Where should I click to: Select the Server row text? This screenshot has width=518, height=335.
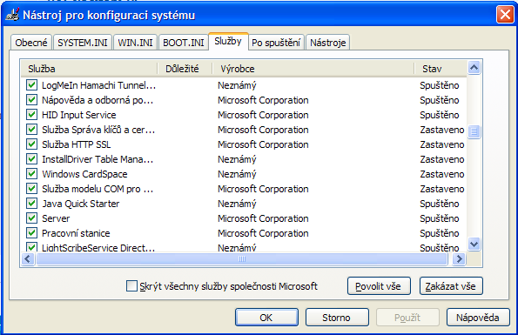pyautogui.click(x=56, y=218)
